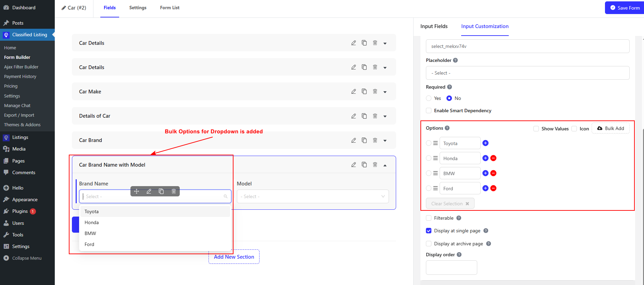The image size is (644, 285).
Task: Select Yes for Required
Action: pyautogui.click(x=429, y=98)
